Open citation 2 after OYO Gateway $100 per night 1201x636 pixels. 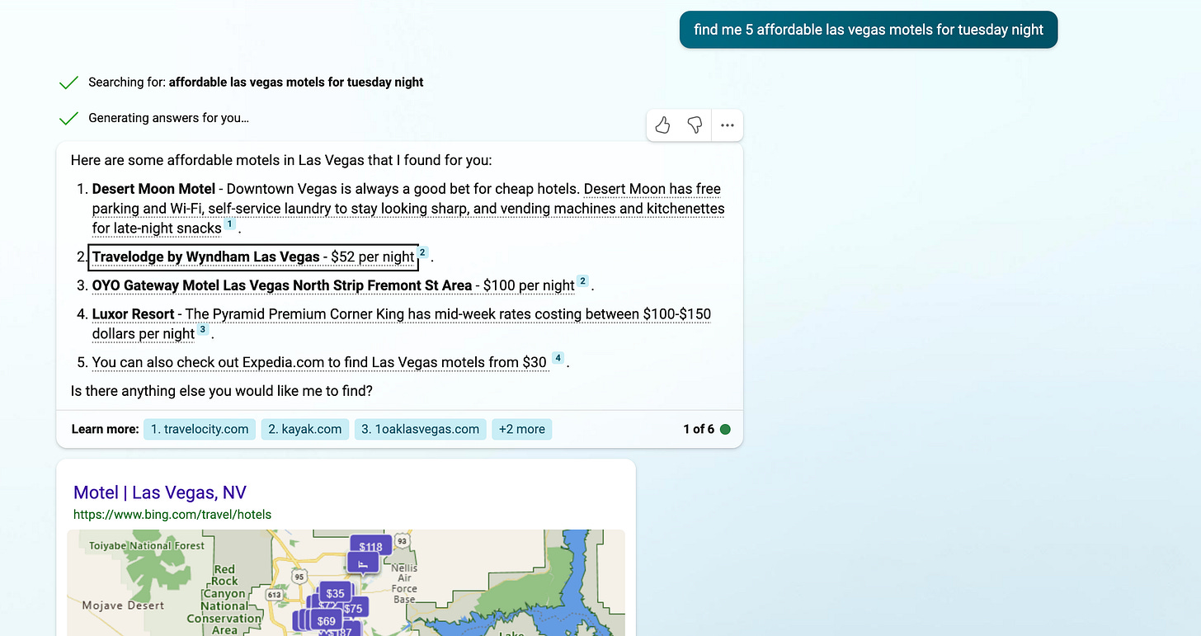582,281
